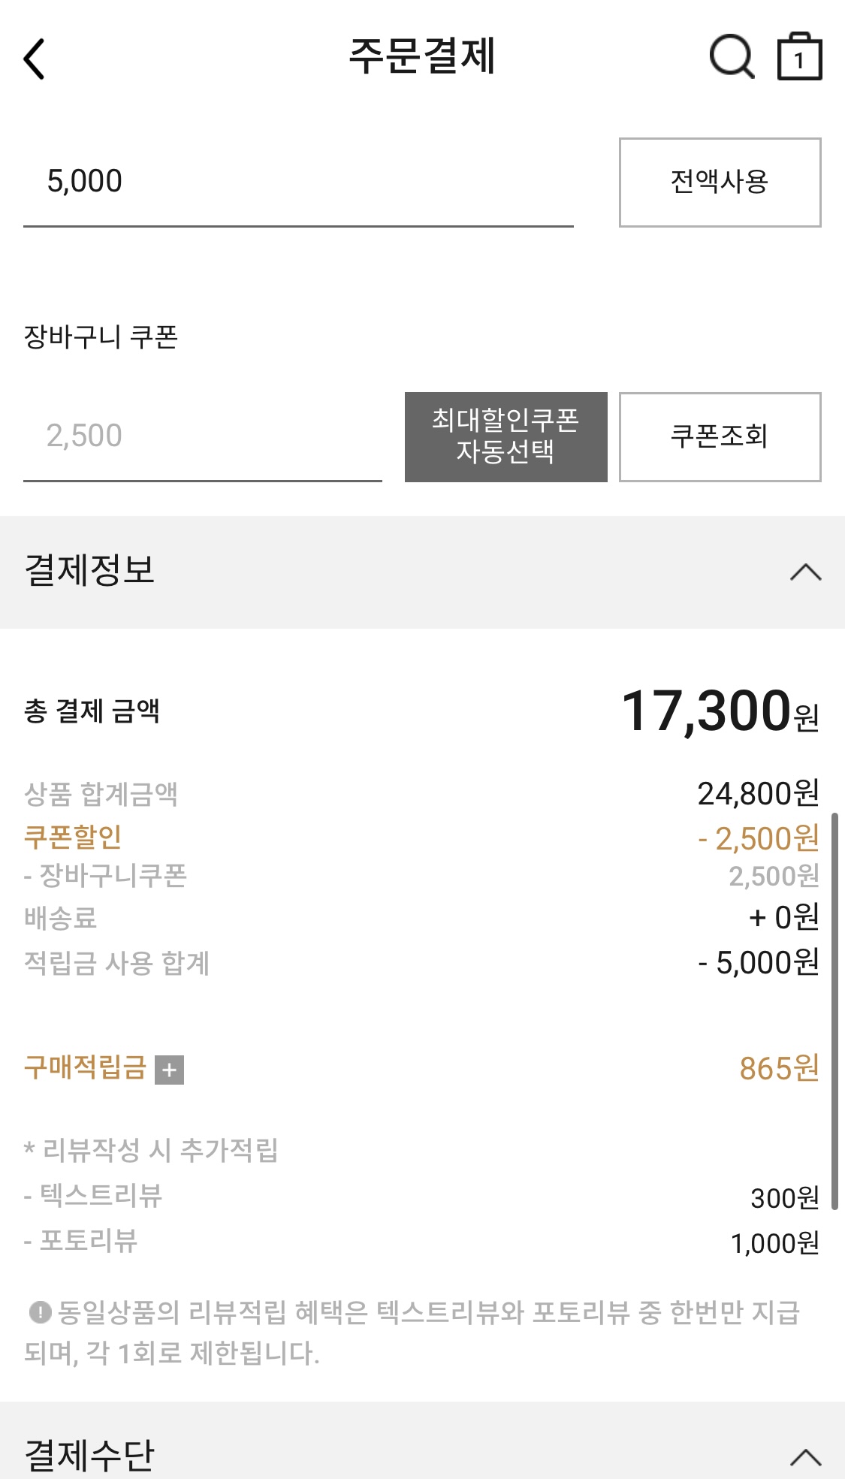Tap the 17,300원 total payment amount

720,711
